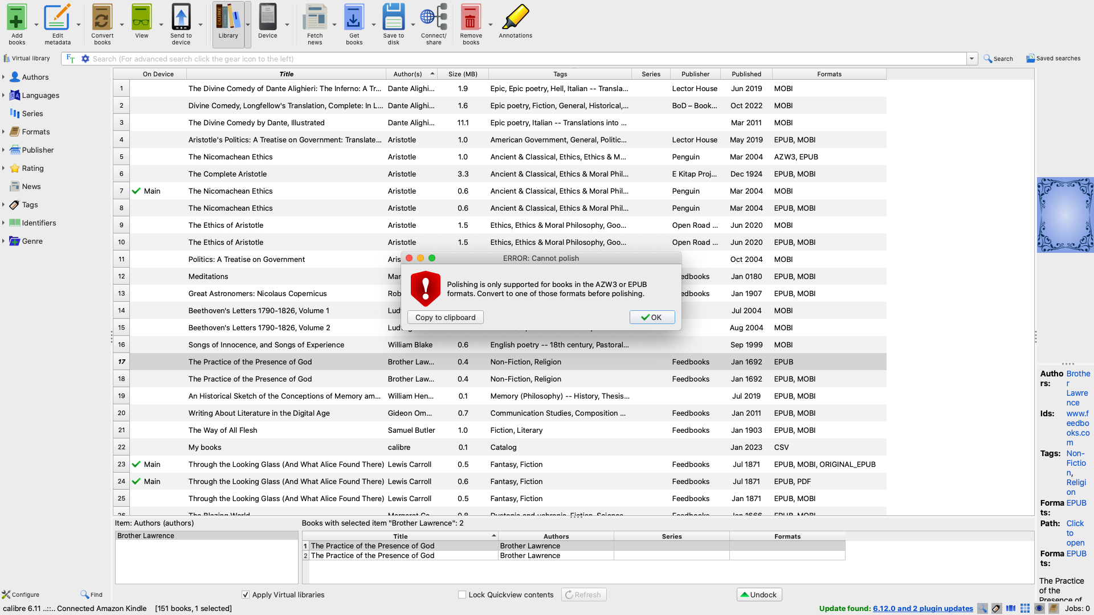Enable Lock Quickview contents checkbox
The image size is (1094, 615).
pos(462,594)
